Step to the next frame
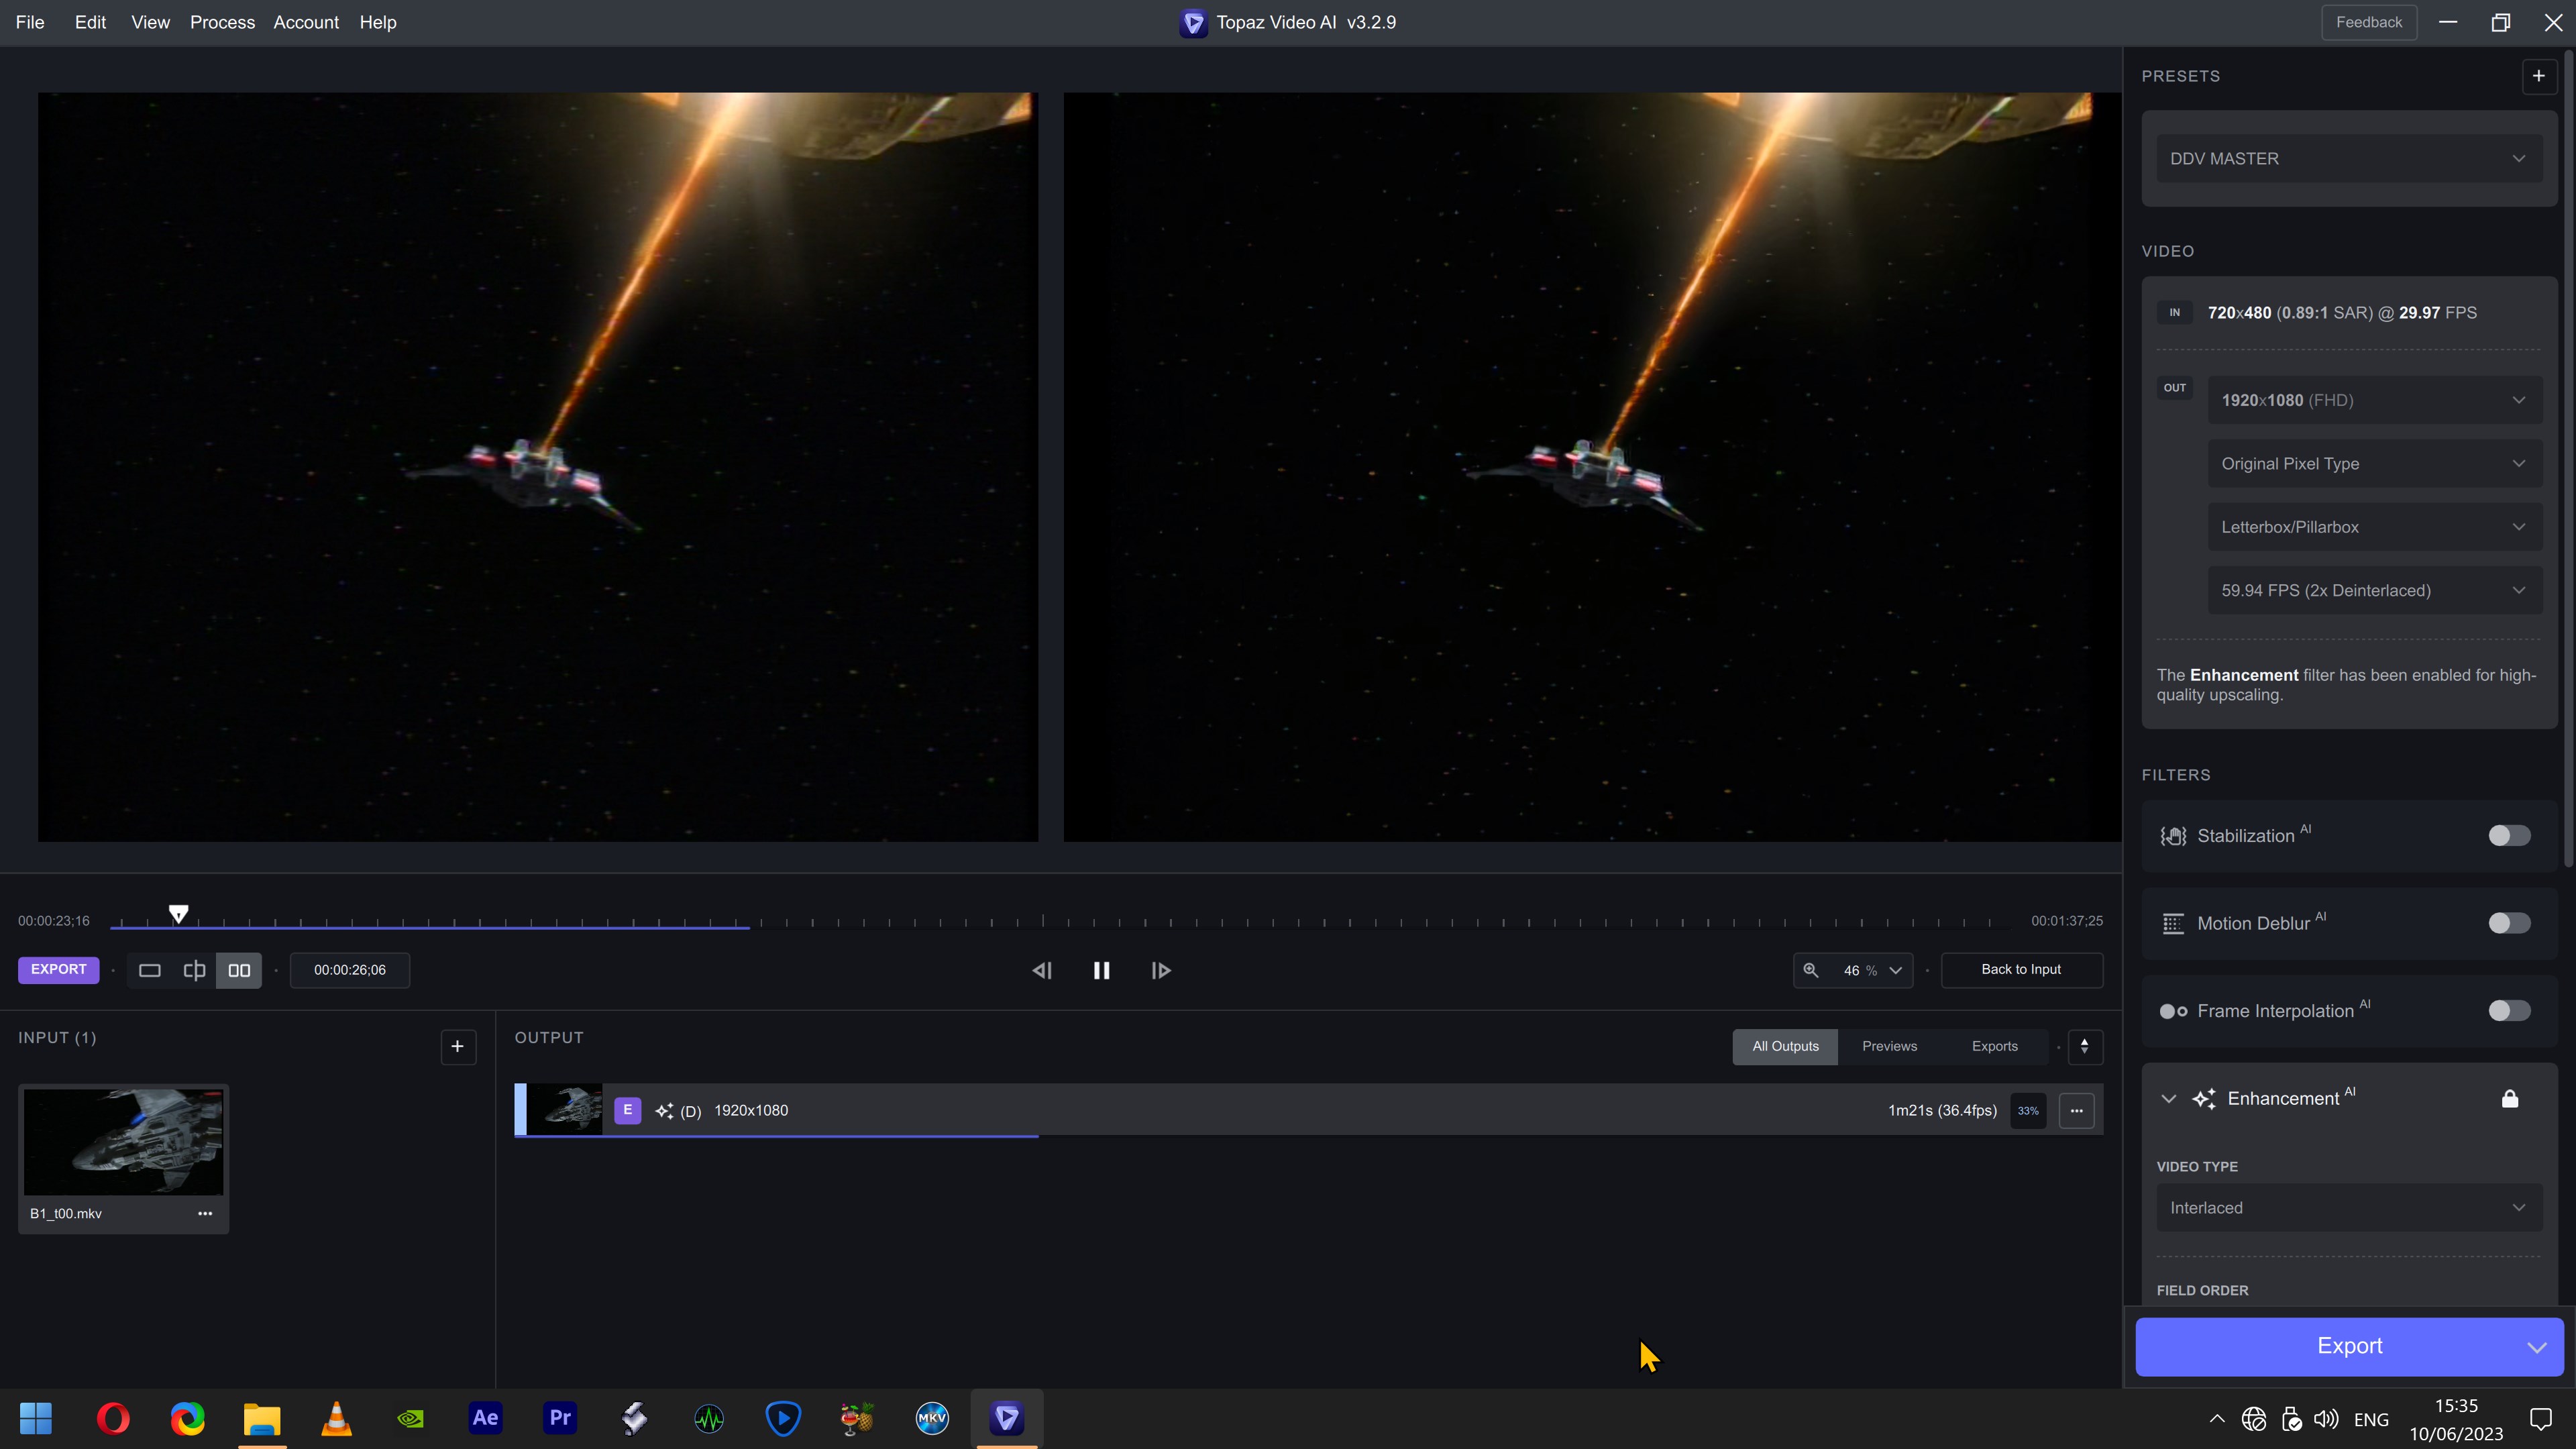2576x1449 pixels. click(1160, 970)
